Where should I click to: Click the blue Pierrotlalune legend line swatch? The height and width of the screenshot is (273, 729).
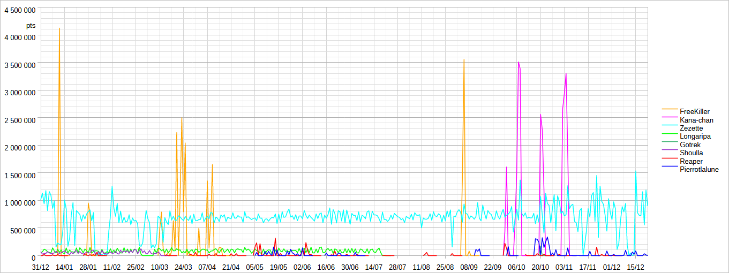tap(670, 170)
